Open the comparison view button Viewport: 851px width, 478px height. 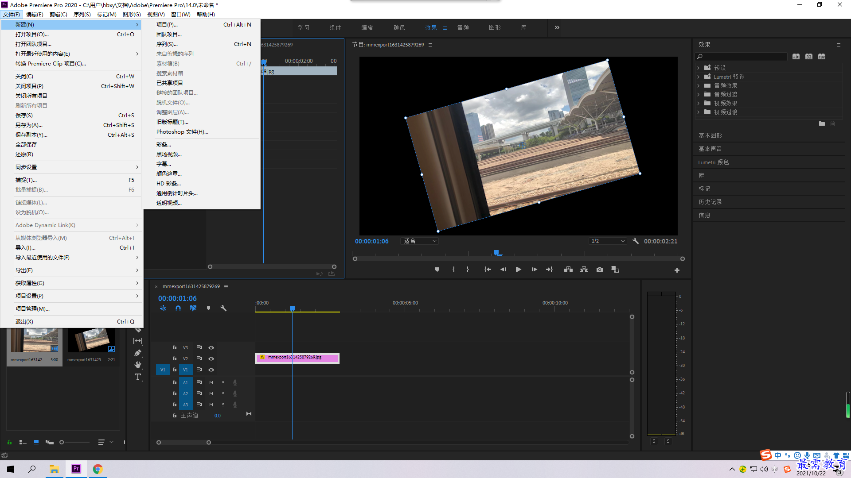pos(615,270)
